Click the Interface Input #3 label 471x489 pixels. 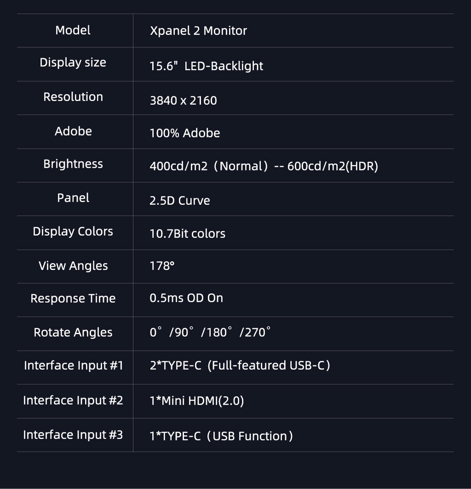point(73,435)
